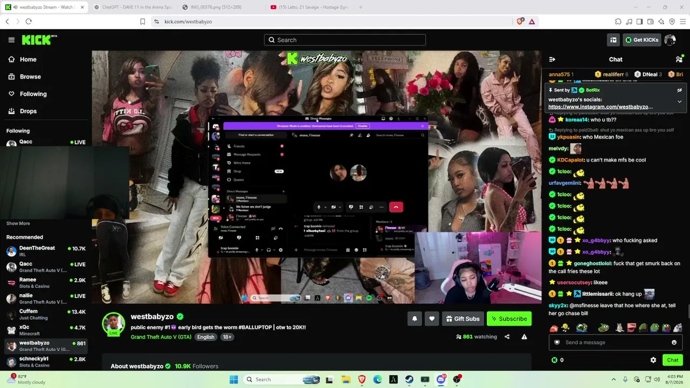Switch to IMG_00376.png browser tab

click(216, 7)
